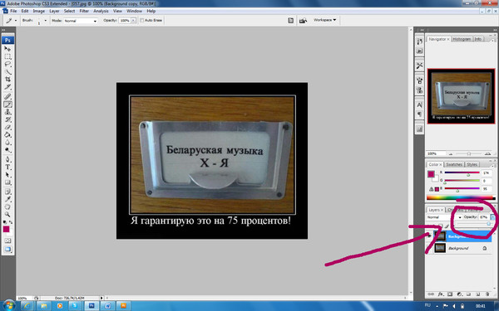This screenshot has width=499, height=311.
Task: Select the Zoom tool in toolbox
Action: coord(7,215)
